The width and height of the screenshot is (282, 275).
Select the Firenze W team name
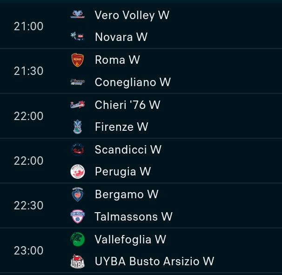point(121,127)
